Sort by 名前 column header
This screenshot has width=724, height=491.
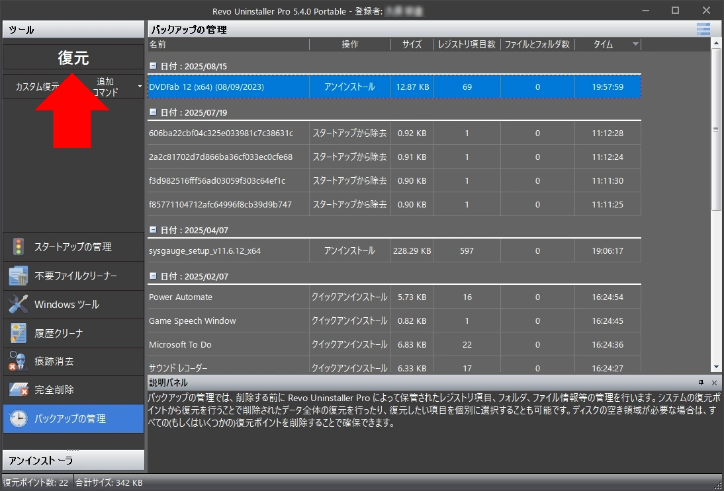(x=228, y=44)
